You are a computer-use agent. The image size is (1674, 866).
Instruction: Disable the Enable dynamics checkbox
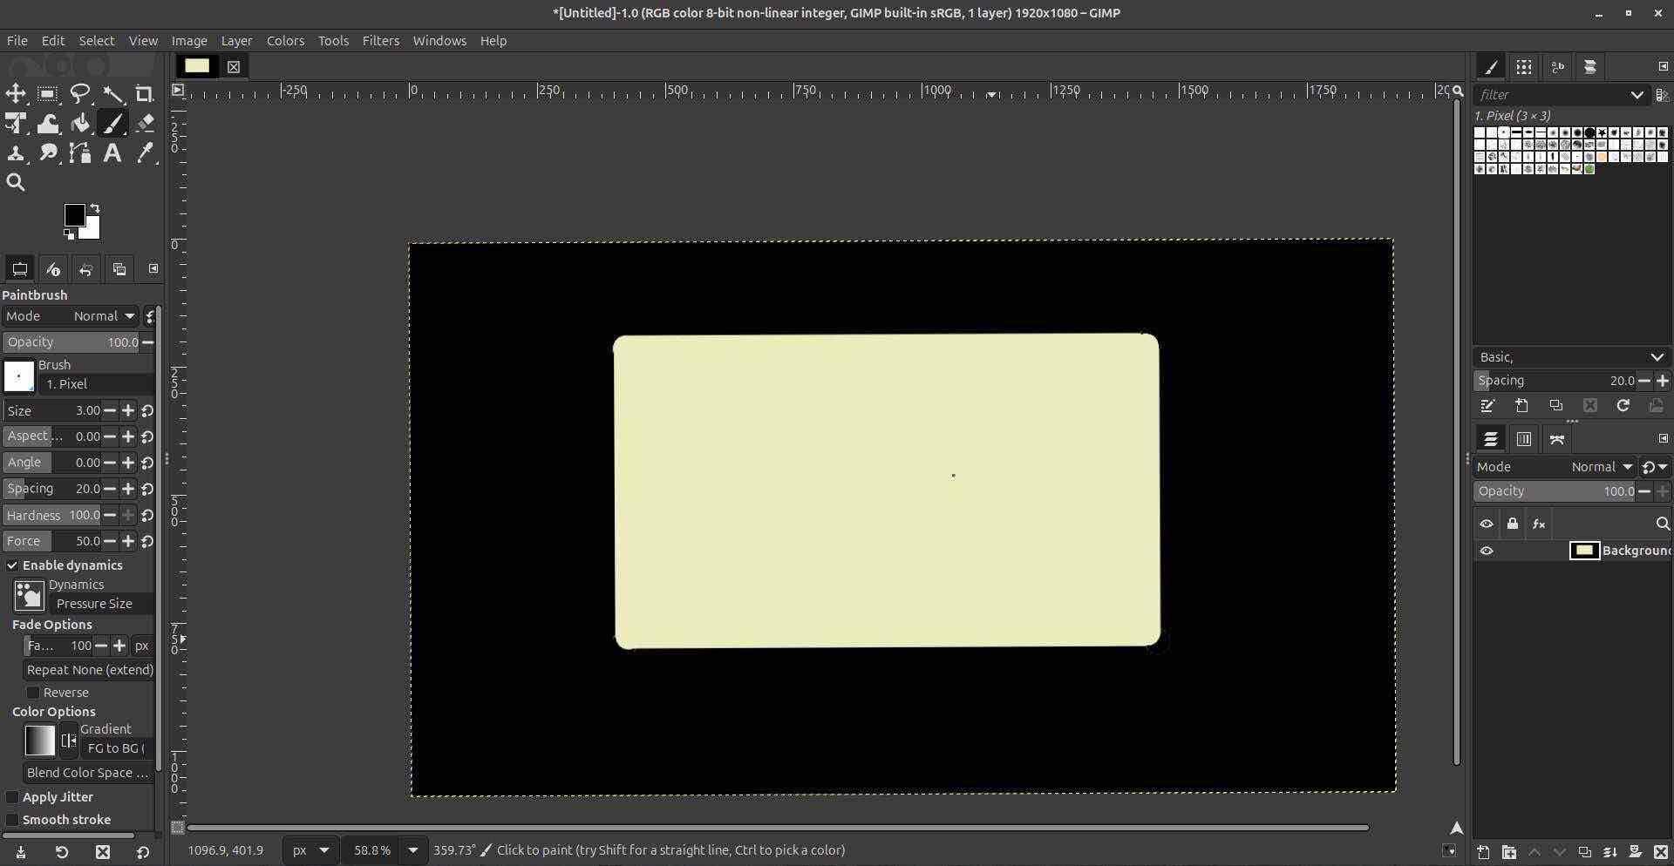coord(12,566)
